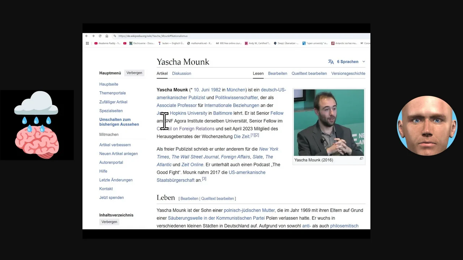Open Hilfe sidebar link
The image size is (463, 260).
tap(103, 171)
